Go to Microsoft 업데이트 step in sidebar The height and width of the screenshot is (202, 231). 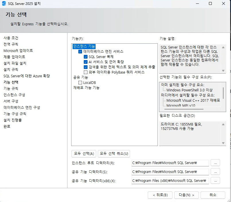(x=18, y=51)
